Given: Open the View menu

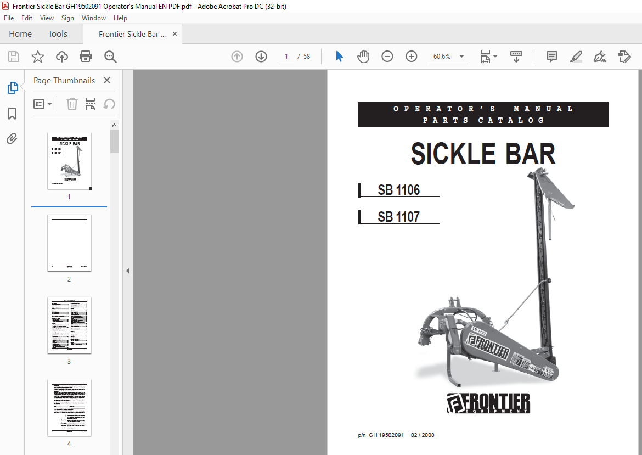Looking at the screenshot, I should click(x=47, y=18).
